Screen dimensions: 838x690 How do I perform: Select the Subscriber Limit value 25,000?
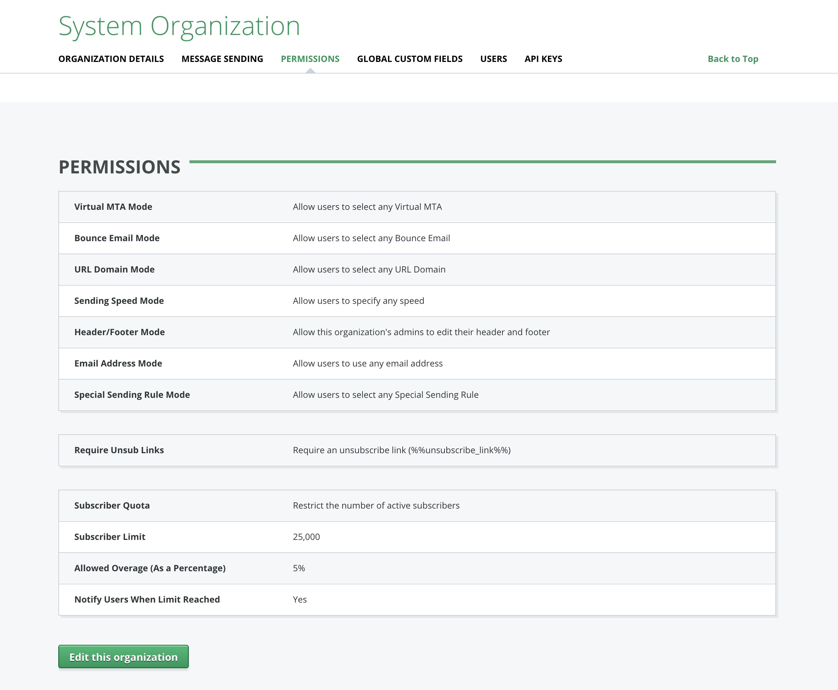[306, 537]
